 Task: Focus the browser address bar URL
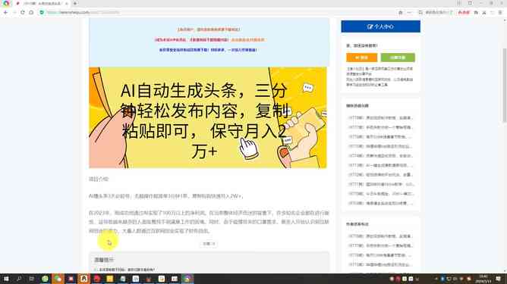pos(83,12)
